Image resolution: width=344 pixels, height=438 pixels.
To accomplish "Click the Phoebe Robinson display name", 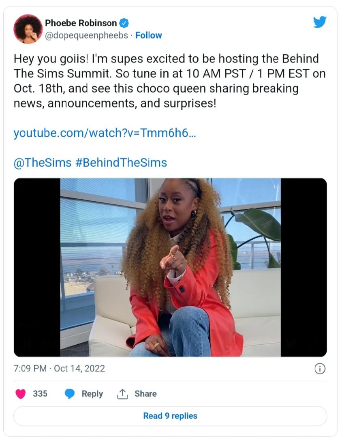I will pyautogui.click(x=81, y=23).
